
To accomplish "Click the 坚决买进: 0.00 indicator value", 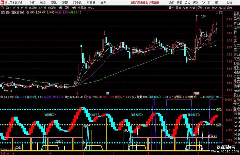I will pos(35,97).
